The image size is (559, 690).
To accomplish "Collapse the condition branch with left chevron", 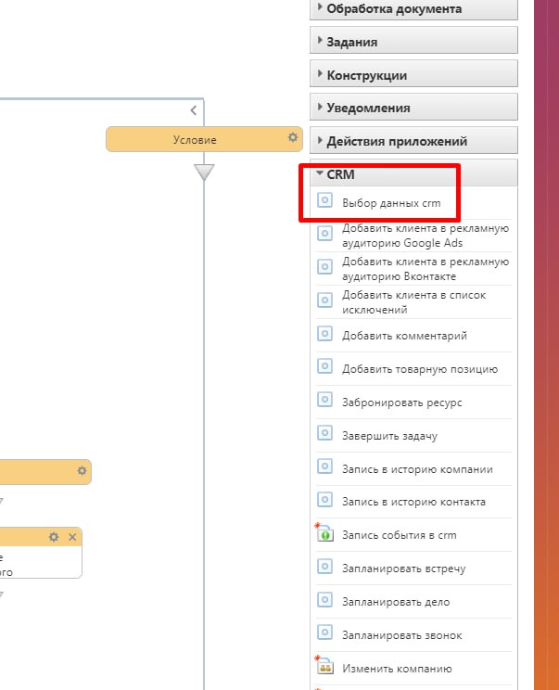I will pos(194,110).
